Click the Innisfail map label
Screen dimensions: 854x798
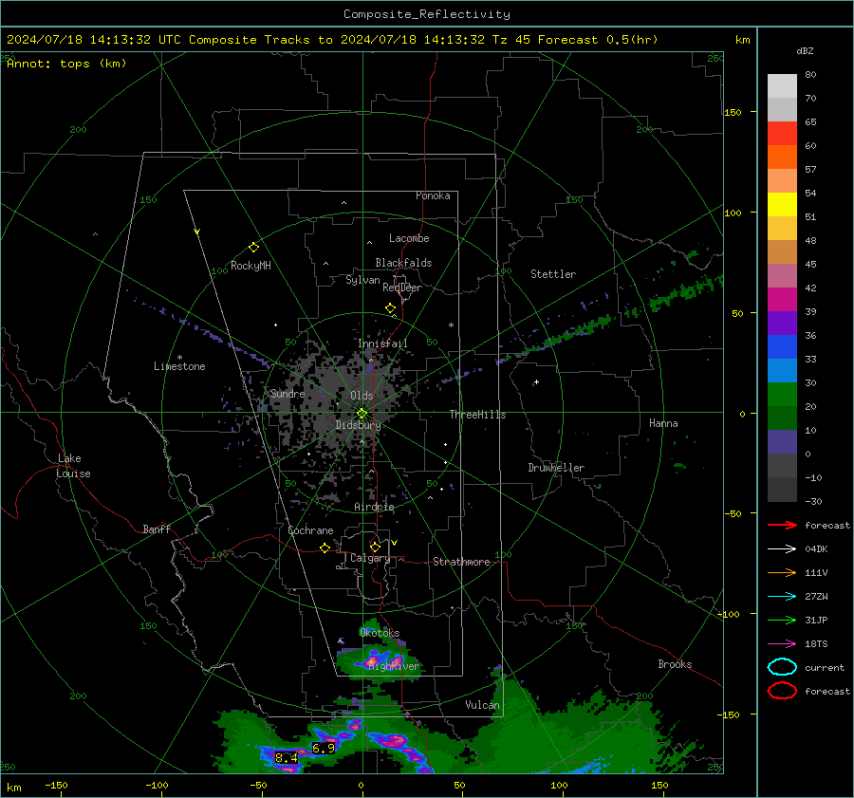click(382, 343)
